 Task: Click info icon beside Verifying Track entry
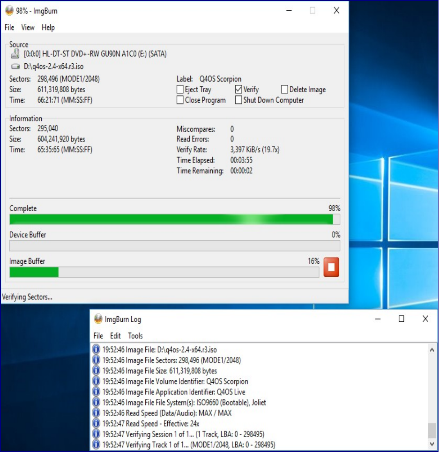pyautogui.click(x=96, y=445)
